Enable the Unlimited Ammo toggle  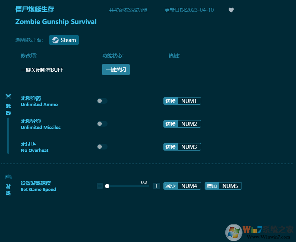pos(102,101)
